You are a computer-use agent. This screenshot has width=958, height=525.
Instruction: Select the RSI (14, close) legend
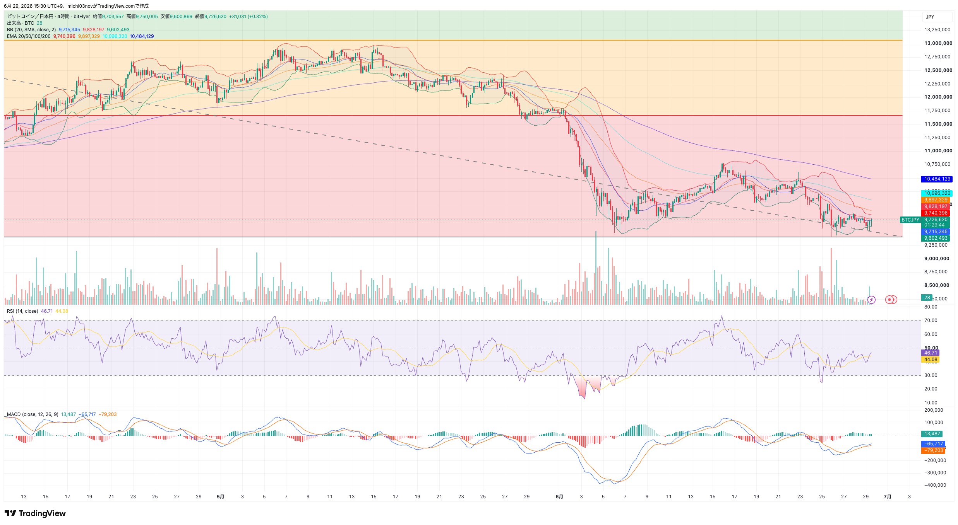click(22, 311)
